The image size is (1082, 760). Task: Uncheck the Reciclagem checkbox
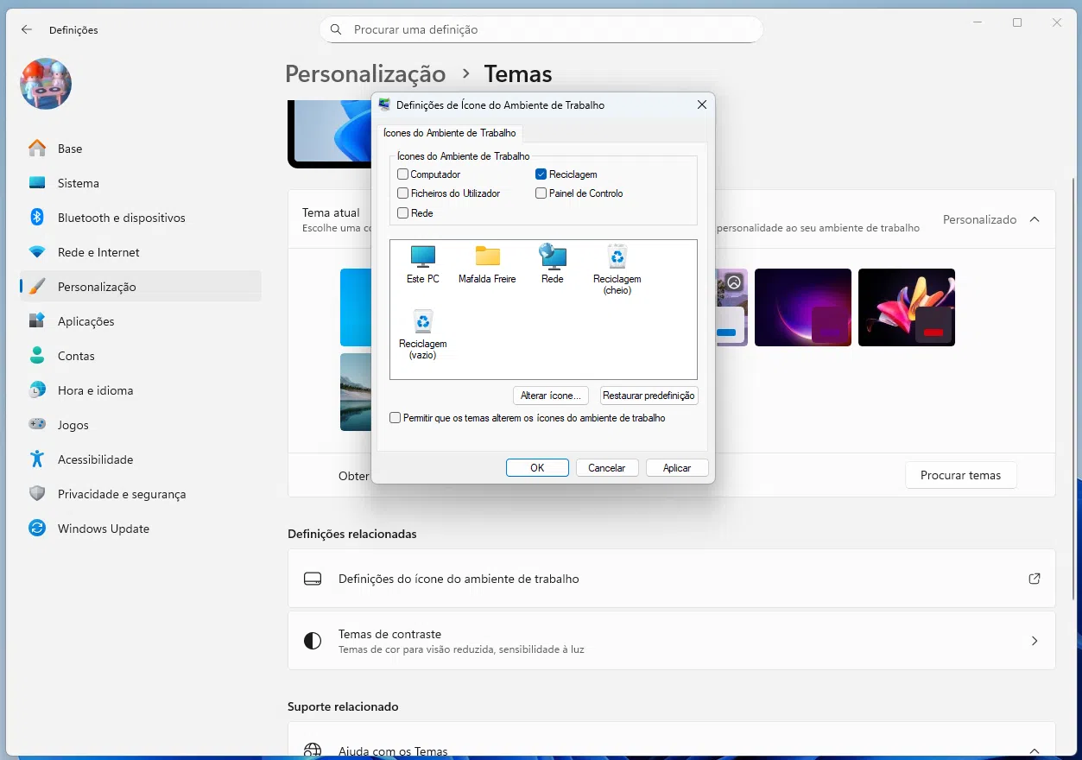(x=541, y=174)
